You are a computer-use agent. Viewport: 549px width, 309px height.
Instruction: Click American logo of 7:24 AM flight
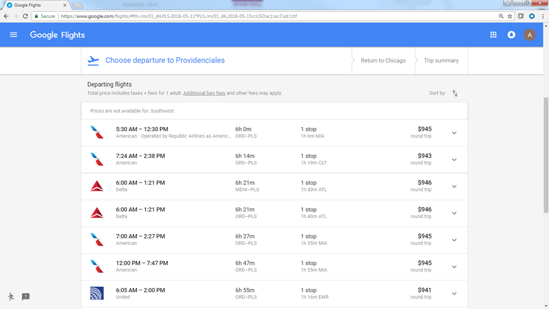pyautogui.click(x=97, y=159)
